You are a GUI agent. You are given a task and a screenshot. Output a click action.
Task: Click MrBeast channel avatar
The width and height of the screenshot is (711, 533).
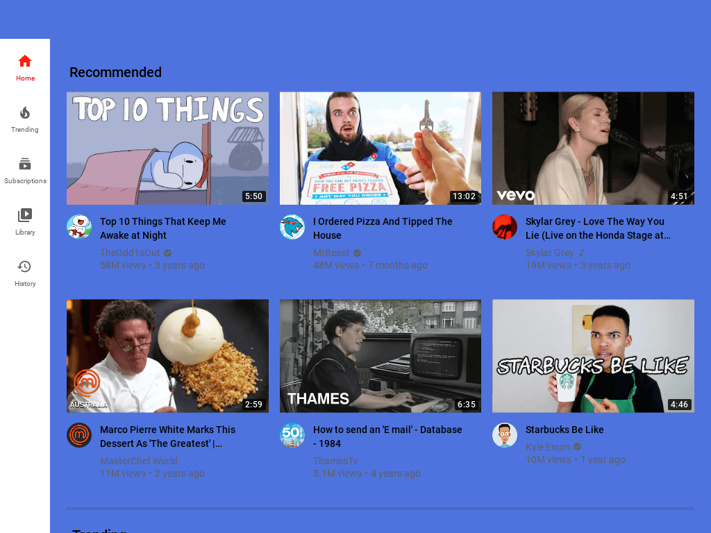(x=292, y=227)
